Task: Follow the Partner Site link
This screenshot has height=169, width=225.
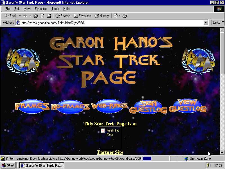Action: (x=110, y=152)
